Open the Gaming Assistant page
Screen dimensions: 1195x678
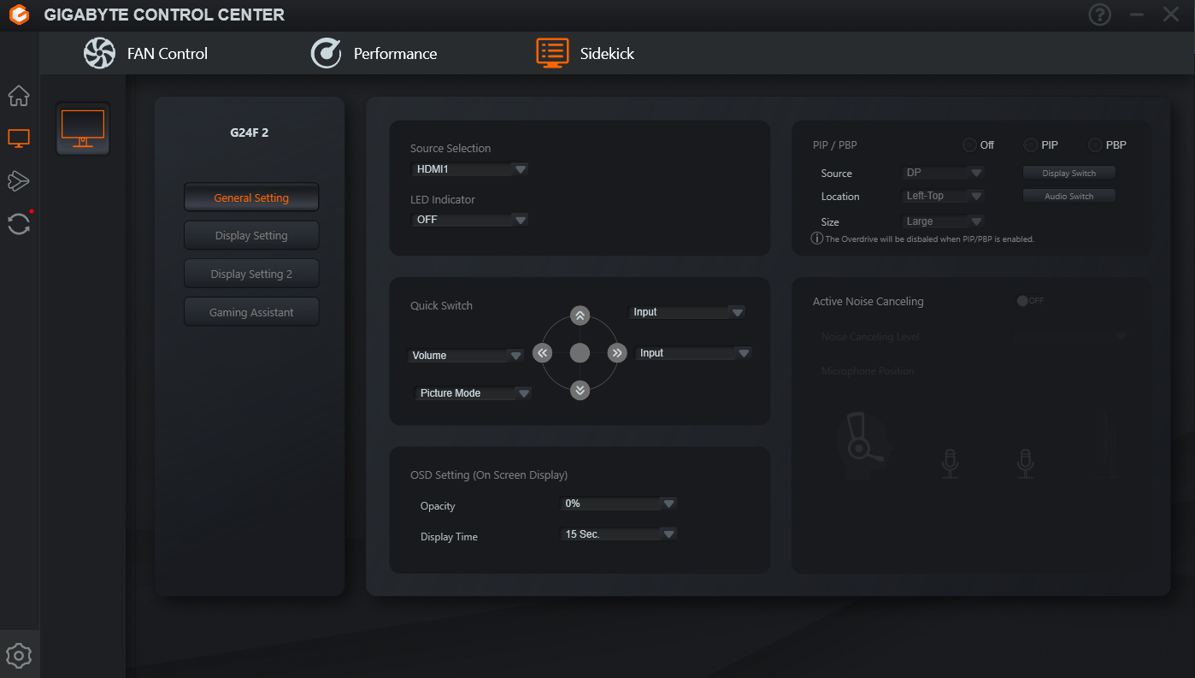251,312
